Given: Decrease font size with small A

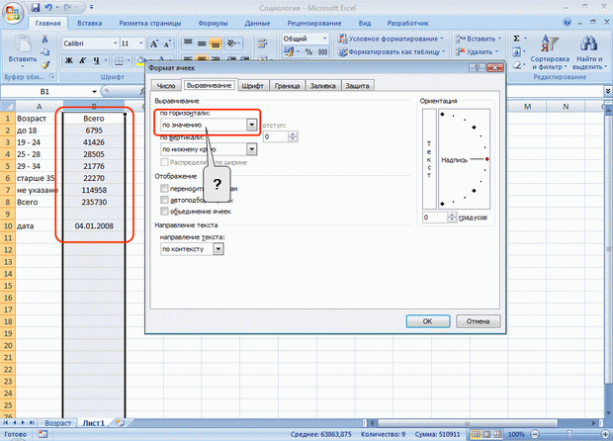Looking at the screenshot, I should click(166, 44).
